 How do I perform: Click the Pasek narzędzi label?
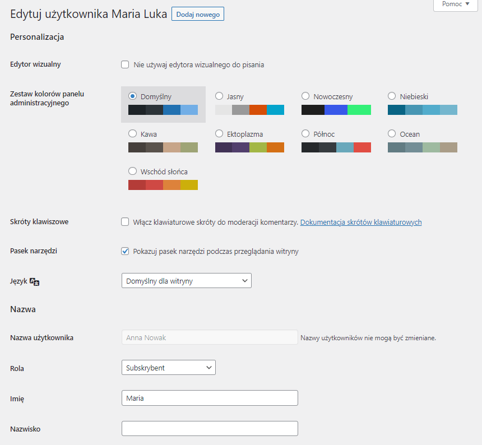[34, 251]
